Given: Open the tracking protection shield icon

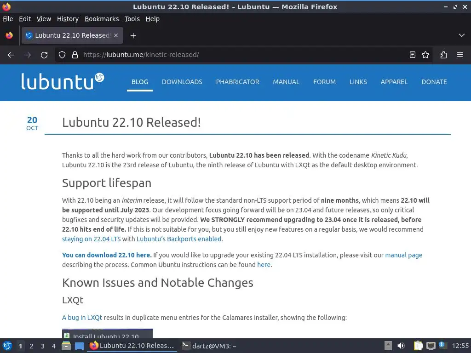Looking at the screenshot, I should click(62, 55).
